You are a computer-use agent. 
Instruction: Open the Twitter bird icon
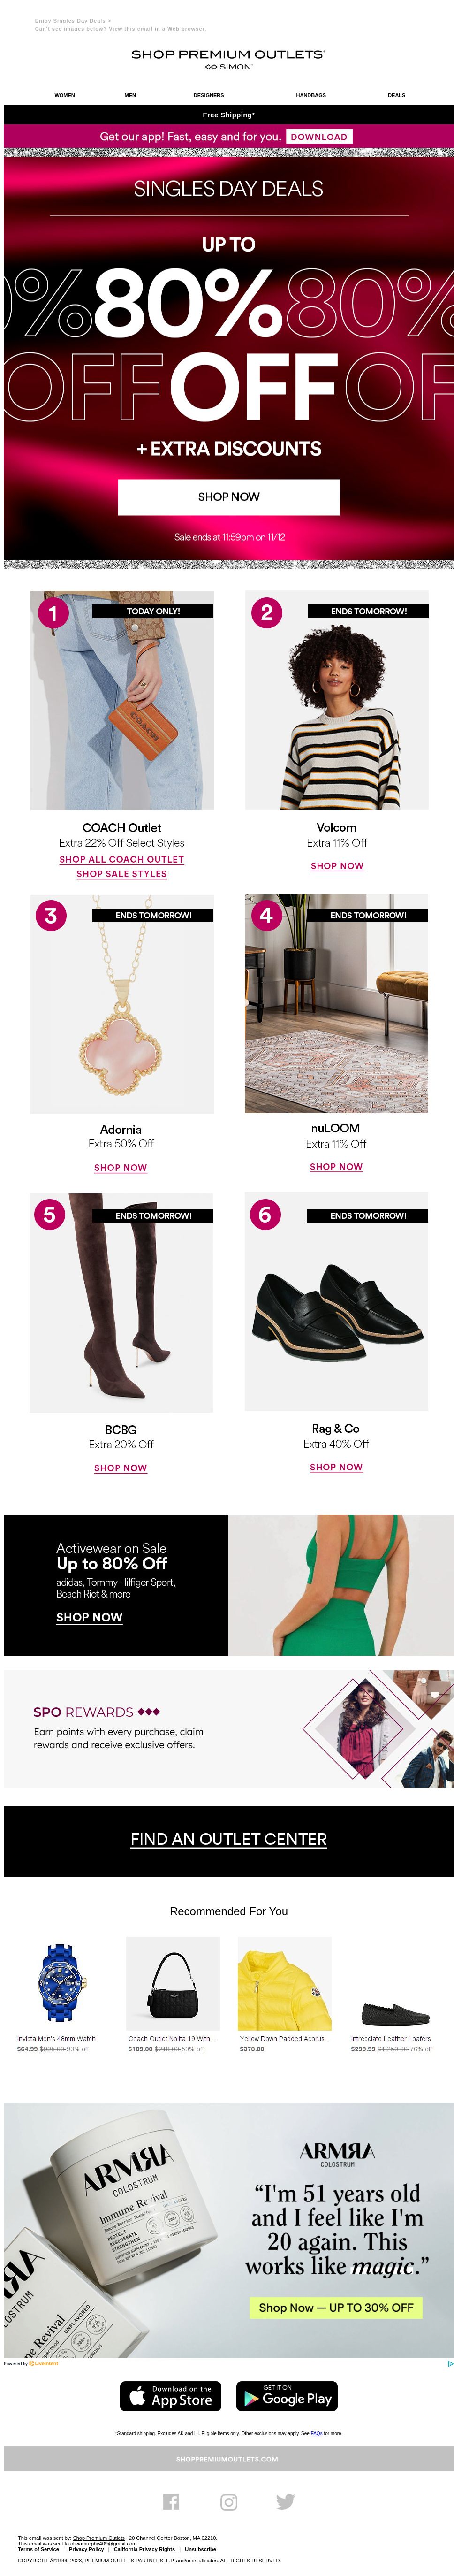pyautogui.click(x=285, y=2501)
